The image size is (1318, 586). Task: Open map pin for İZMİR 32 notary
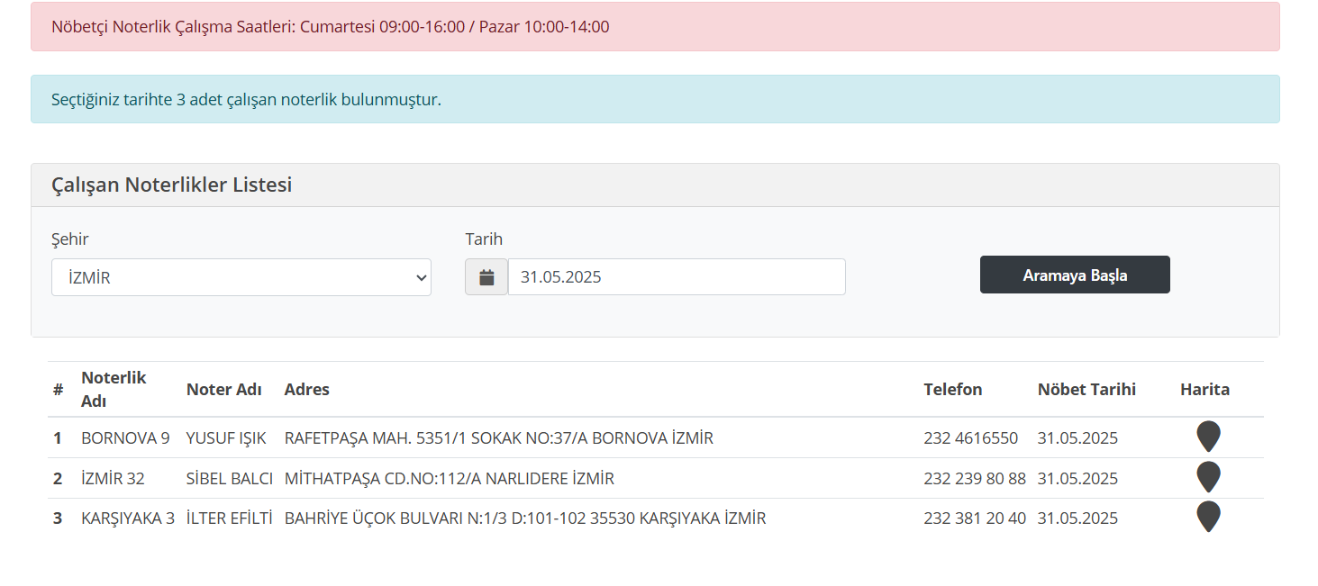pos(1208,477)
